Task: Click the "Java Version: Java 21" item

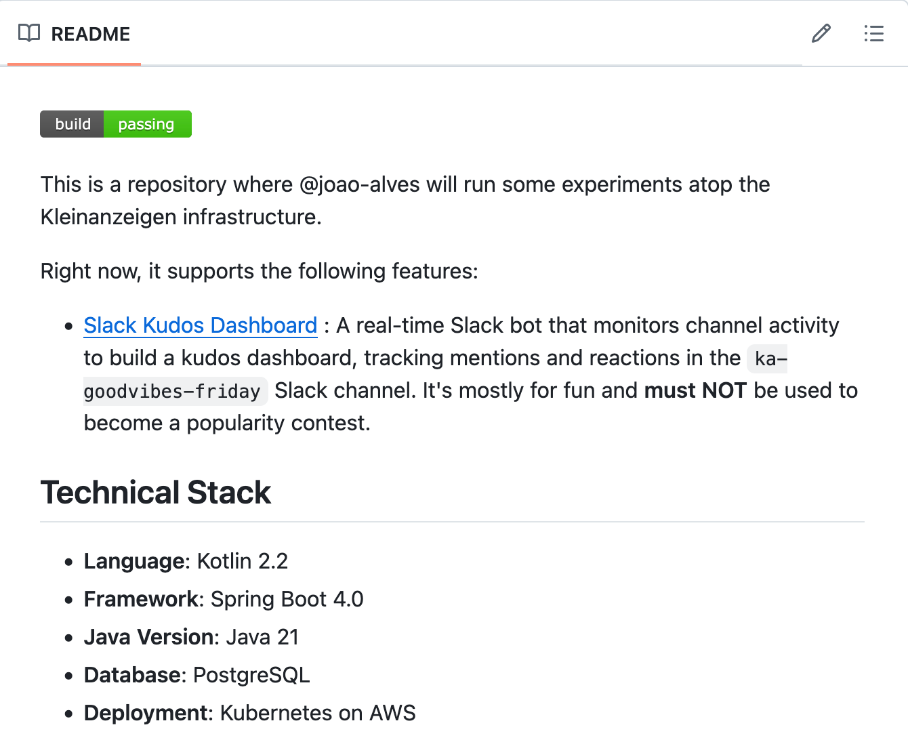Action: tap(191, 637)
